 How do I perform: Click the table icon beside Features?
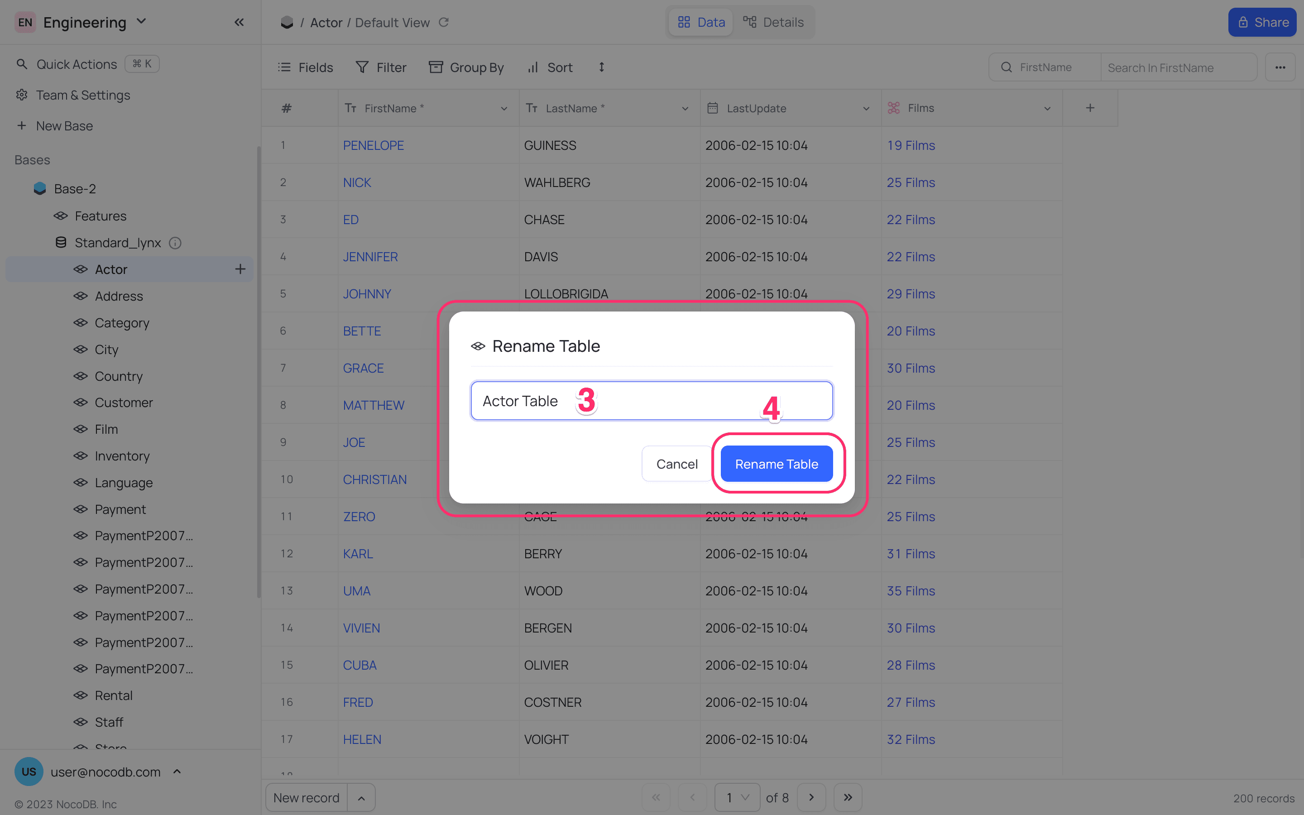61,216
